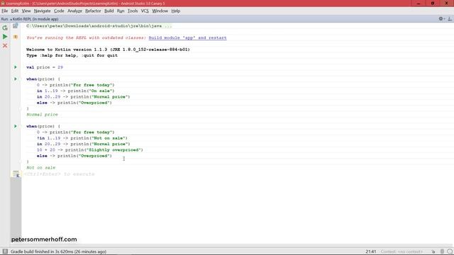Image resolution: width=454 pixels, height=255 pixels.
Task: Click line '10 + 20 -> println("Slightly overpriced")'
Action: pos(90,149)
